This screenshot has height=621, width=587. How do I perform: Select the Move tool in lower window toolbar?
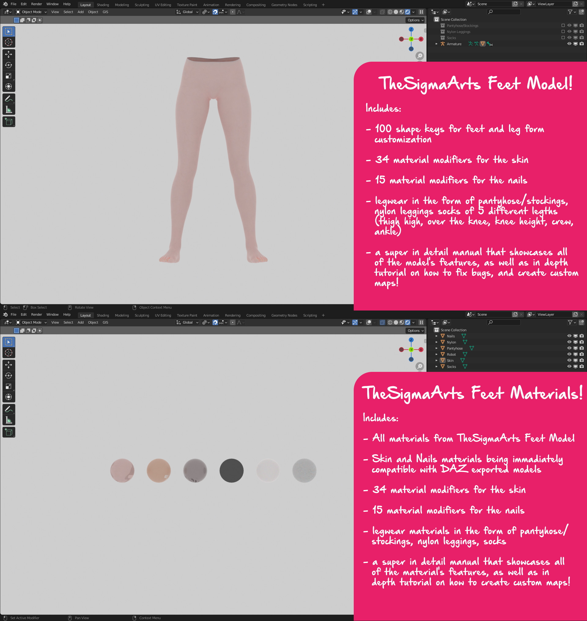(9, 365)
